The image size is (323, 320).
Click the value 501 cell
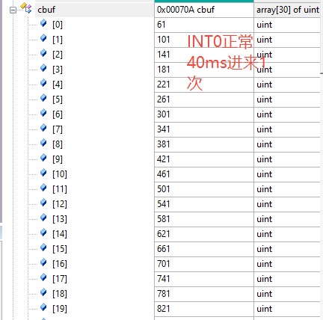(204, 189)
